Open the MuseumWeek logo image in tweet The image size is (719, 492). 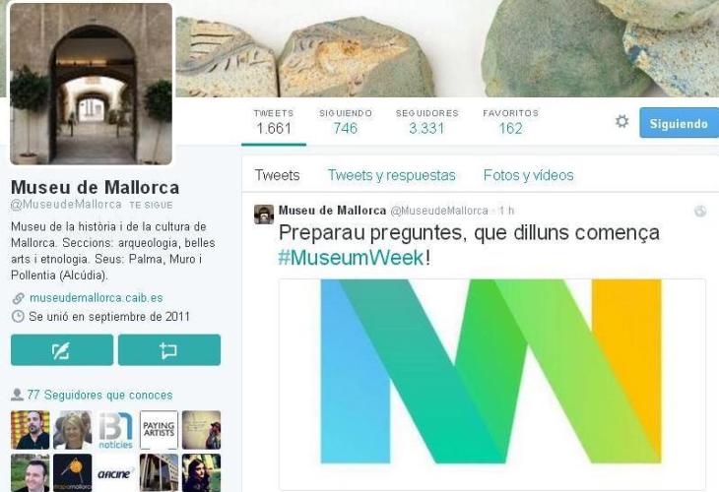tap(491, 384)
